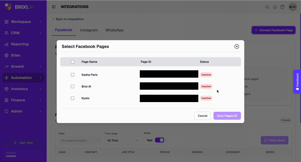Click the Automation lightning icon

[x=7, y=78]
